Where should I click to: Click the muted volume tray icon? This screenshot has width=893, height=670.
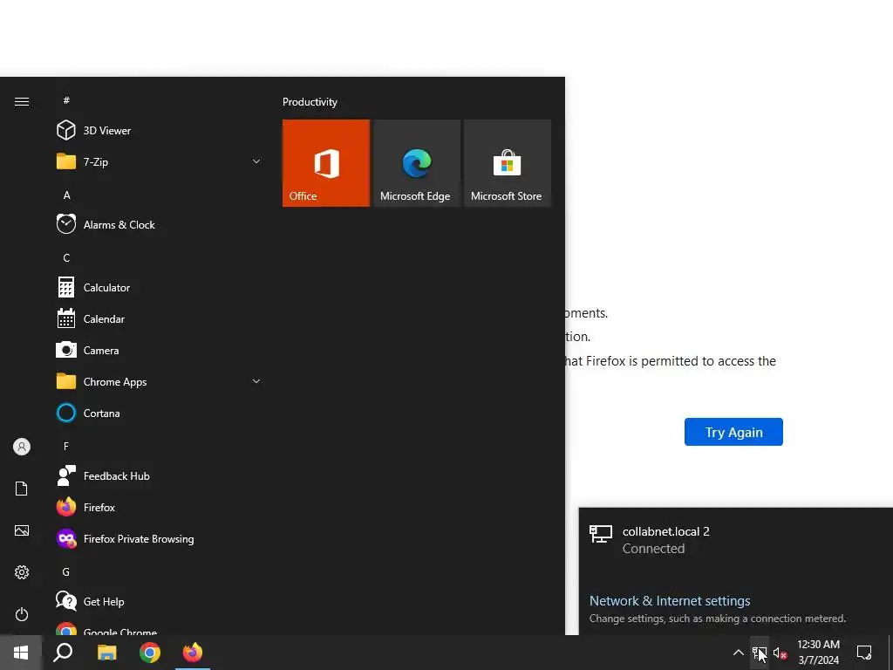pyautogui.click(x=780, y=653)
